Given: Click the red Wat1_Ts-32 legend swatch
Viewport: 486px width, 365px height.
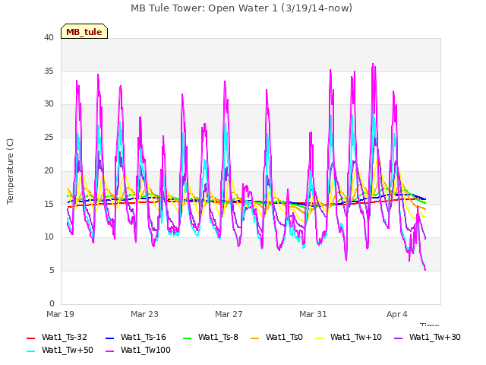Looking at the screenshot, I should [x=30, y=338].
